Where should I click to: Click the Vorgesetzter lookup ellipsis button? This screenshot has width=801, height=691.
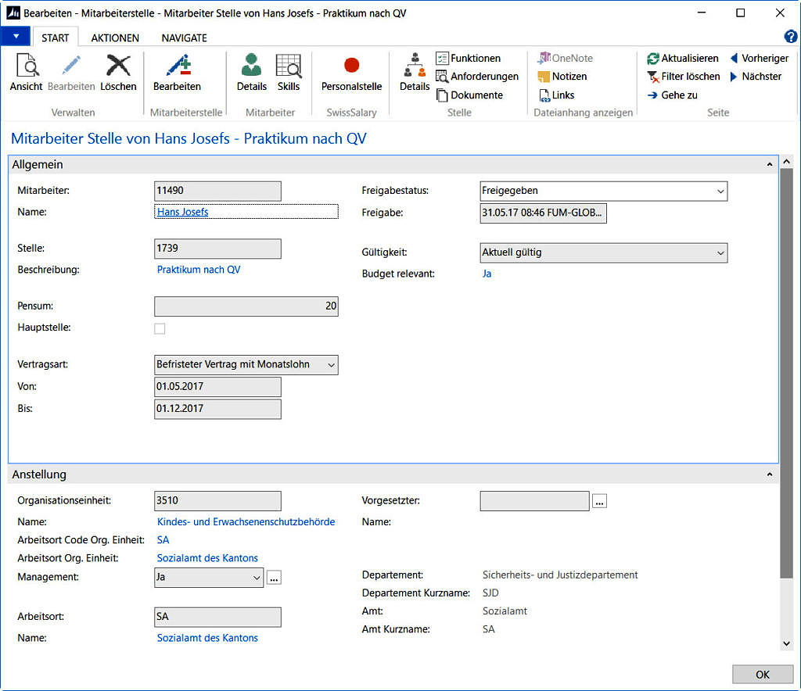(599, 502)
